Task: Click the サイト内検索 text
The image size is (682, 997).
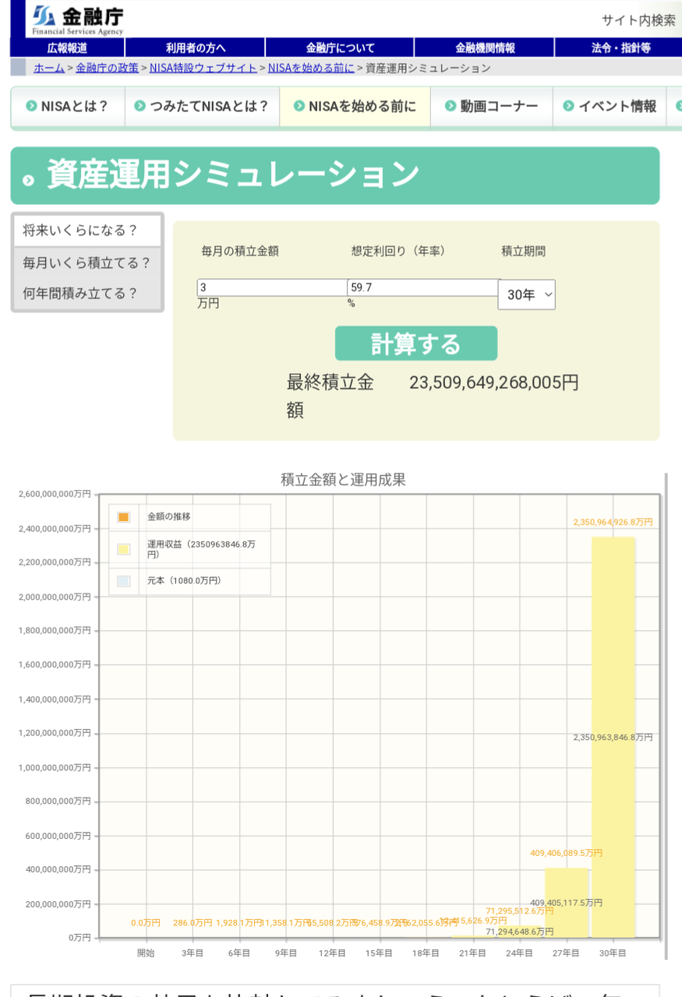Action: point(638,20)
